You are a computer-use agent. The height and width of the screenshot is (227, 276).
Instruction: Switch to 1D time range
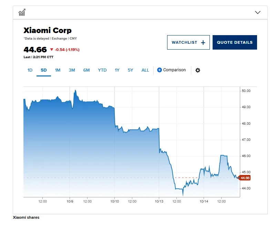coord(30,70)
